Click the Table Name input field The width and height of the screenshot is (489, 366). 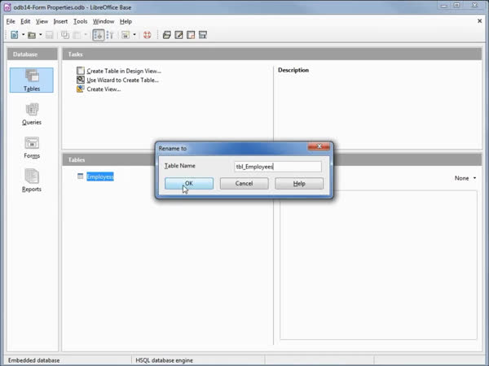(x=278, y=167)
